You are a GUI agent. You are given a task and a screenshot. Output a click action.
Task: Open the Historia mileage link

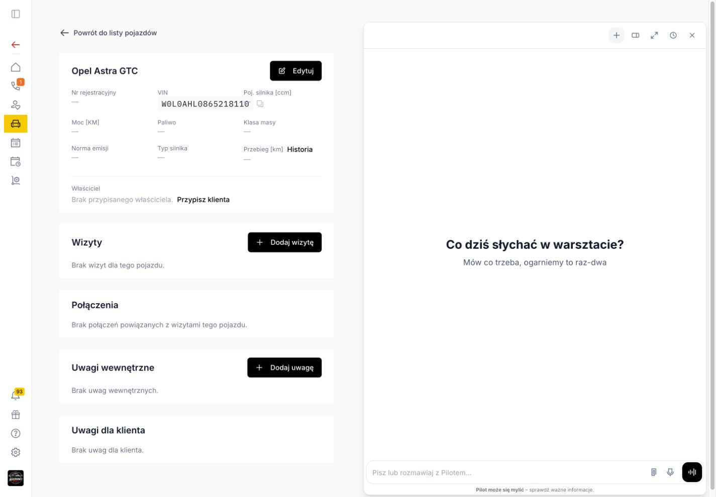point(300,150)
